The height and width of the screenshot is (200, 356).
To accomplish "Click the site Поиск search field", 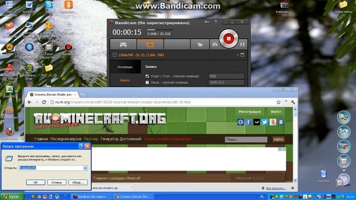I will (246, 139).
